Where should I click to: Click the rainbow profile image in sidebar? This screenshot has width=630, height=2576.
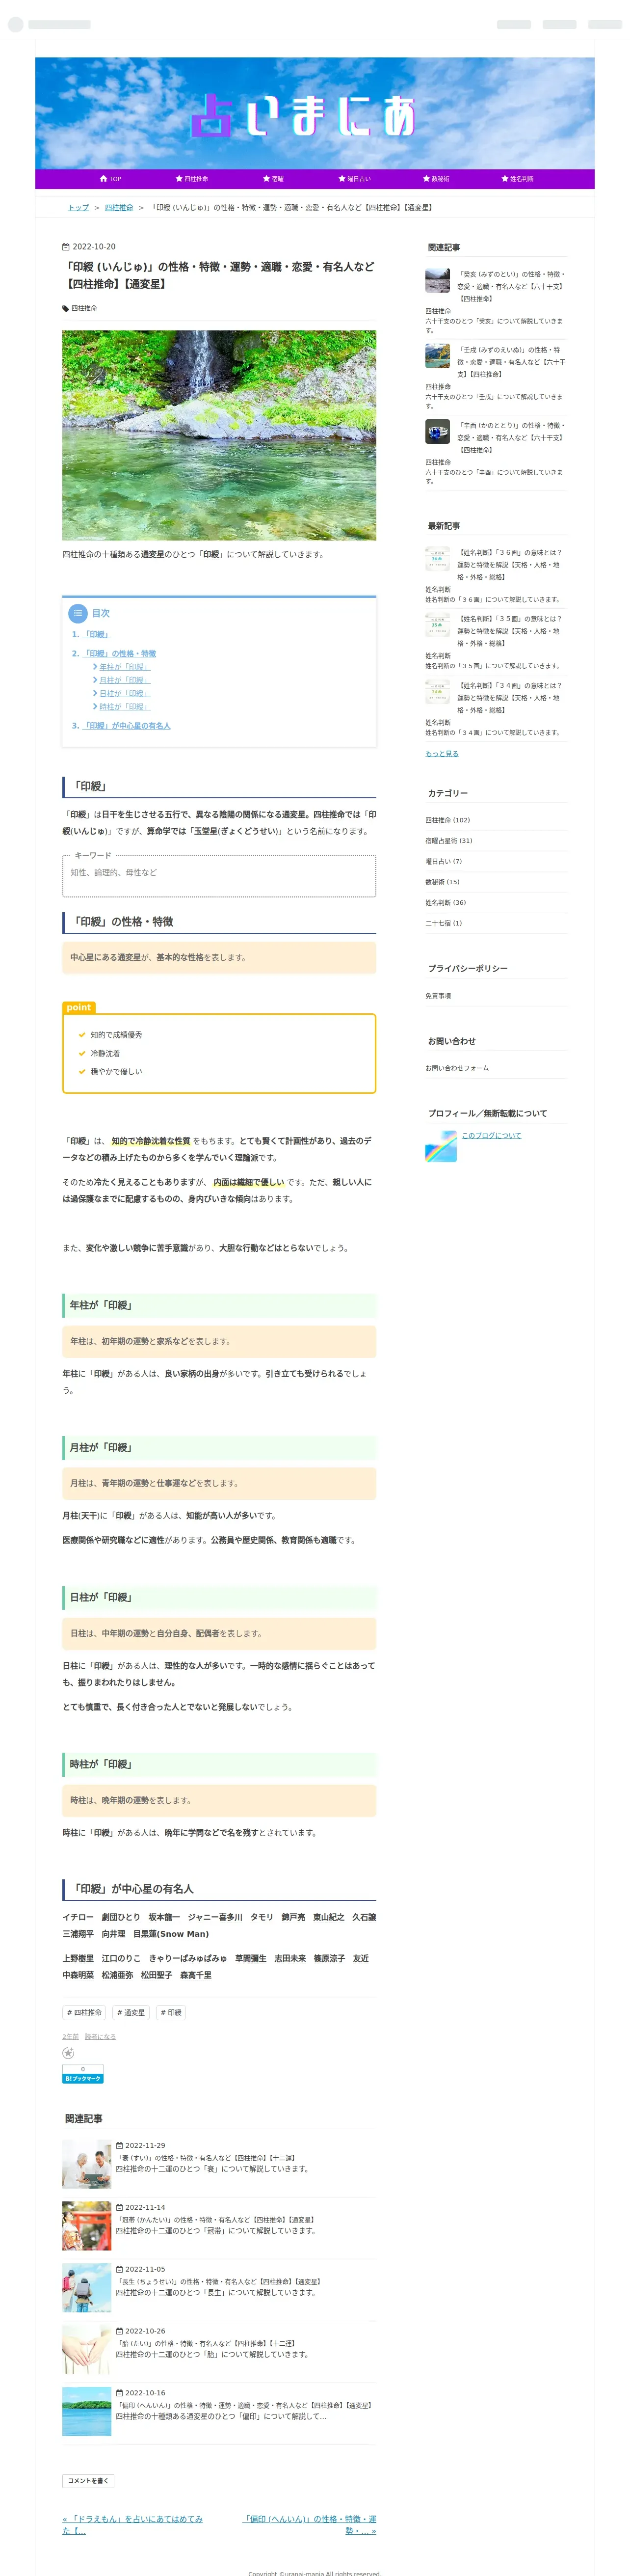coord(441,1146)
